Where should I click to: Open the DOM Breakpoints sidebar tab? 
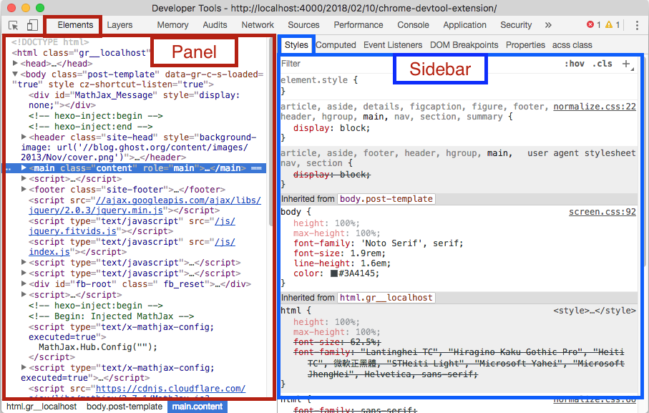pyautogui.click(x=464, y=44)
